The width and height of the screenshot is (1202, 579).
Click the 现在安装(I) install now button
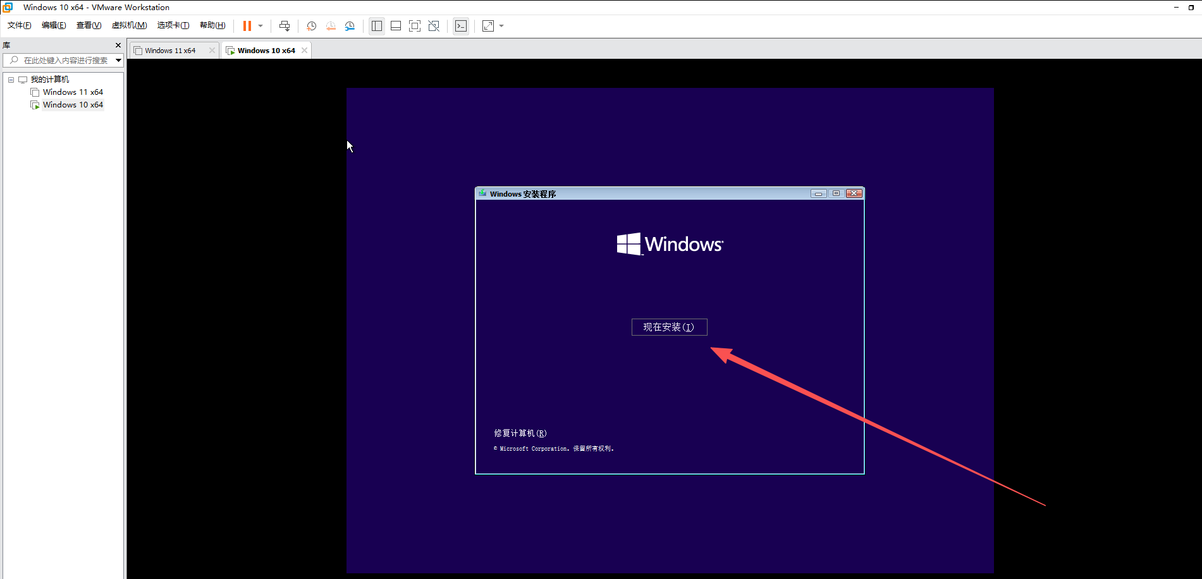point(669,327)
